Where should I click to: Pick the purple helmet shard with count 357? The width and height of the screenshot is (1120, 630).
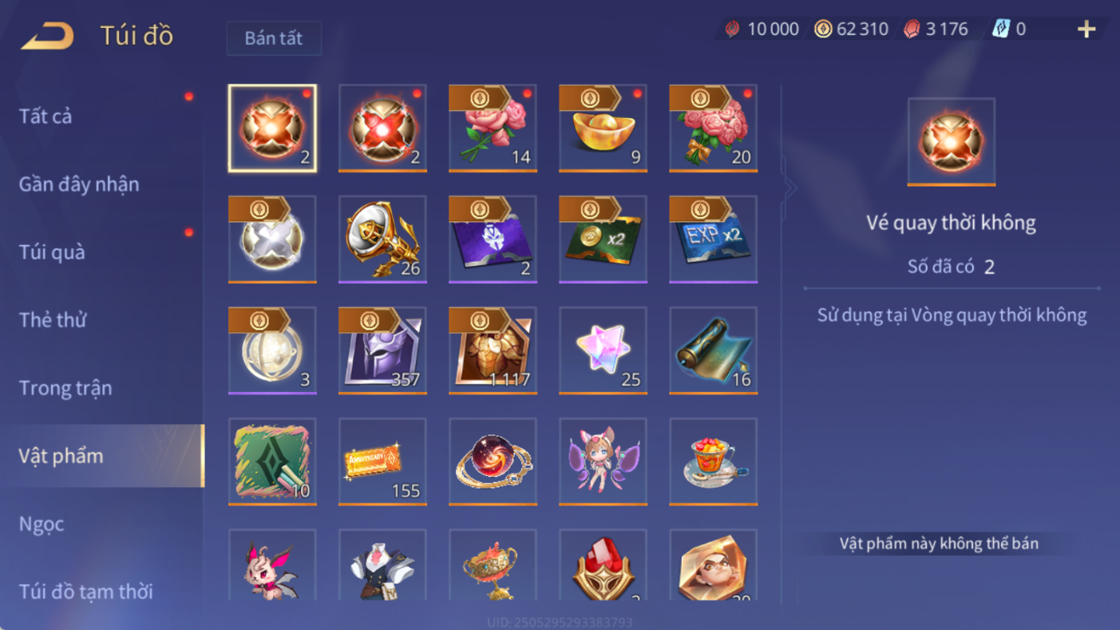[382, 351]
